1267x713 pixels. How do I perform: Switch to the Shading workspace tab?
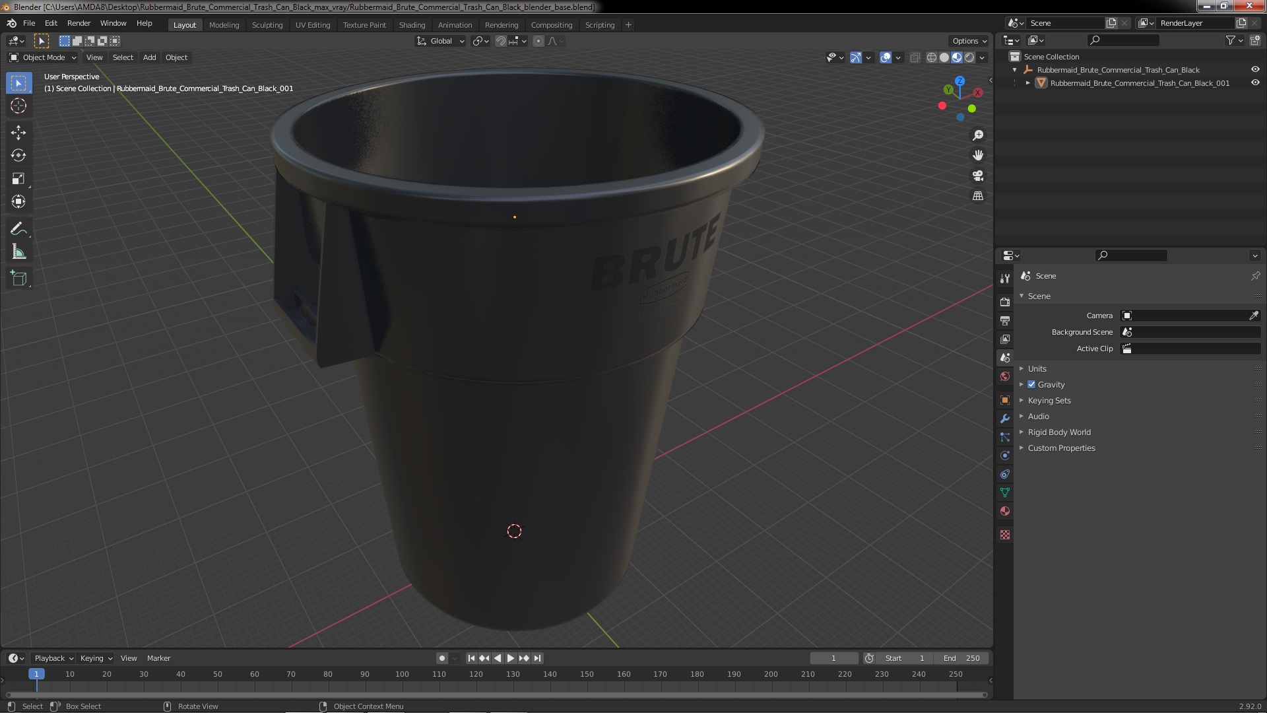pyautogui.click(x=412, y=24)
